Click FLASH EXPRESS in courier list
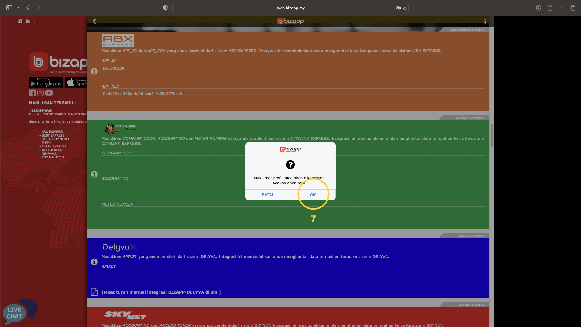581x327 pixels. (54, 147)
